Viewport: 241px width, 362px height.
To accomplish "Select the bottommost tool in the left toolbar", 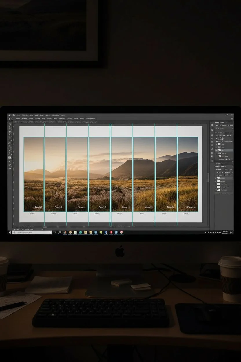I will tap(10, 168).
